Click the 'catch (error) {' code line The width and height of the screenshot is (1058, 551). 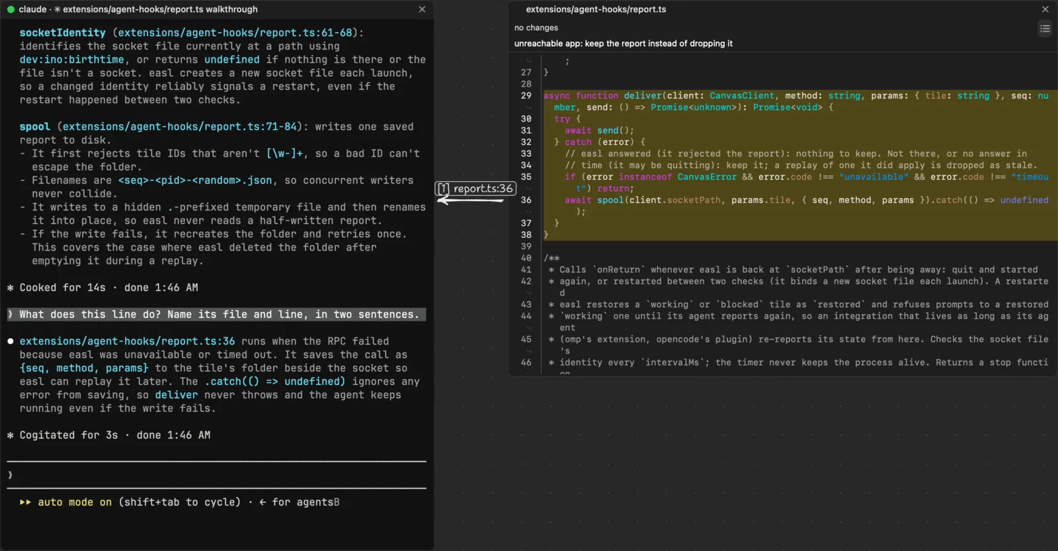(600, 142)
